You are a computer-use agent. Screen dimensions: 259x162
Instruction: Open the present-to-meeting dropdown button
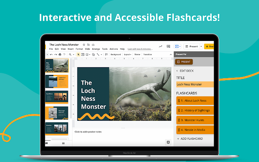pyautogui.click(x=177, y=47)
